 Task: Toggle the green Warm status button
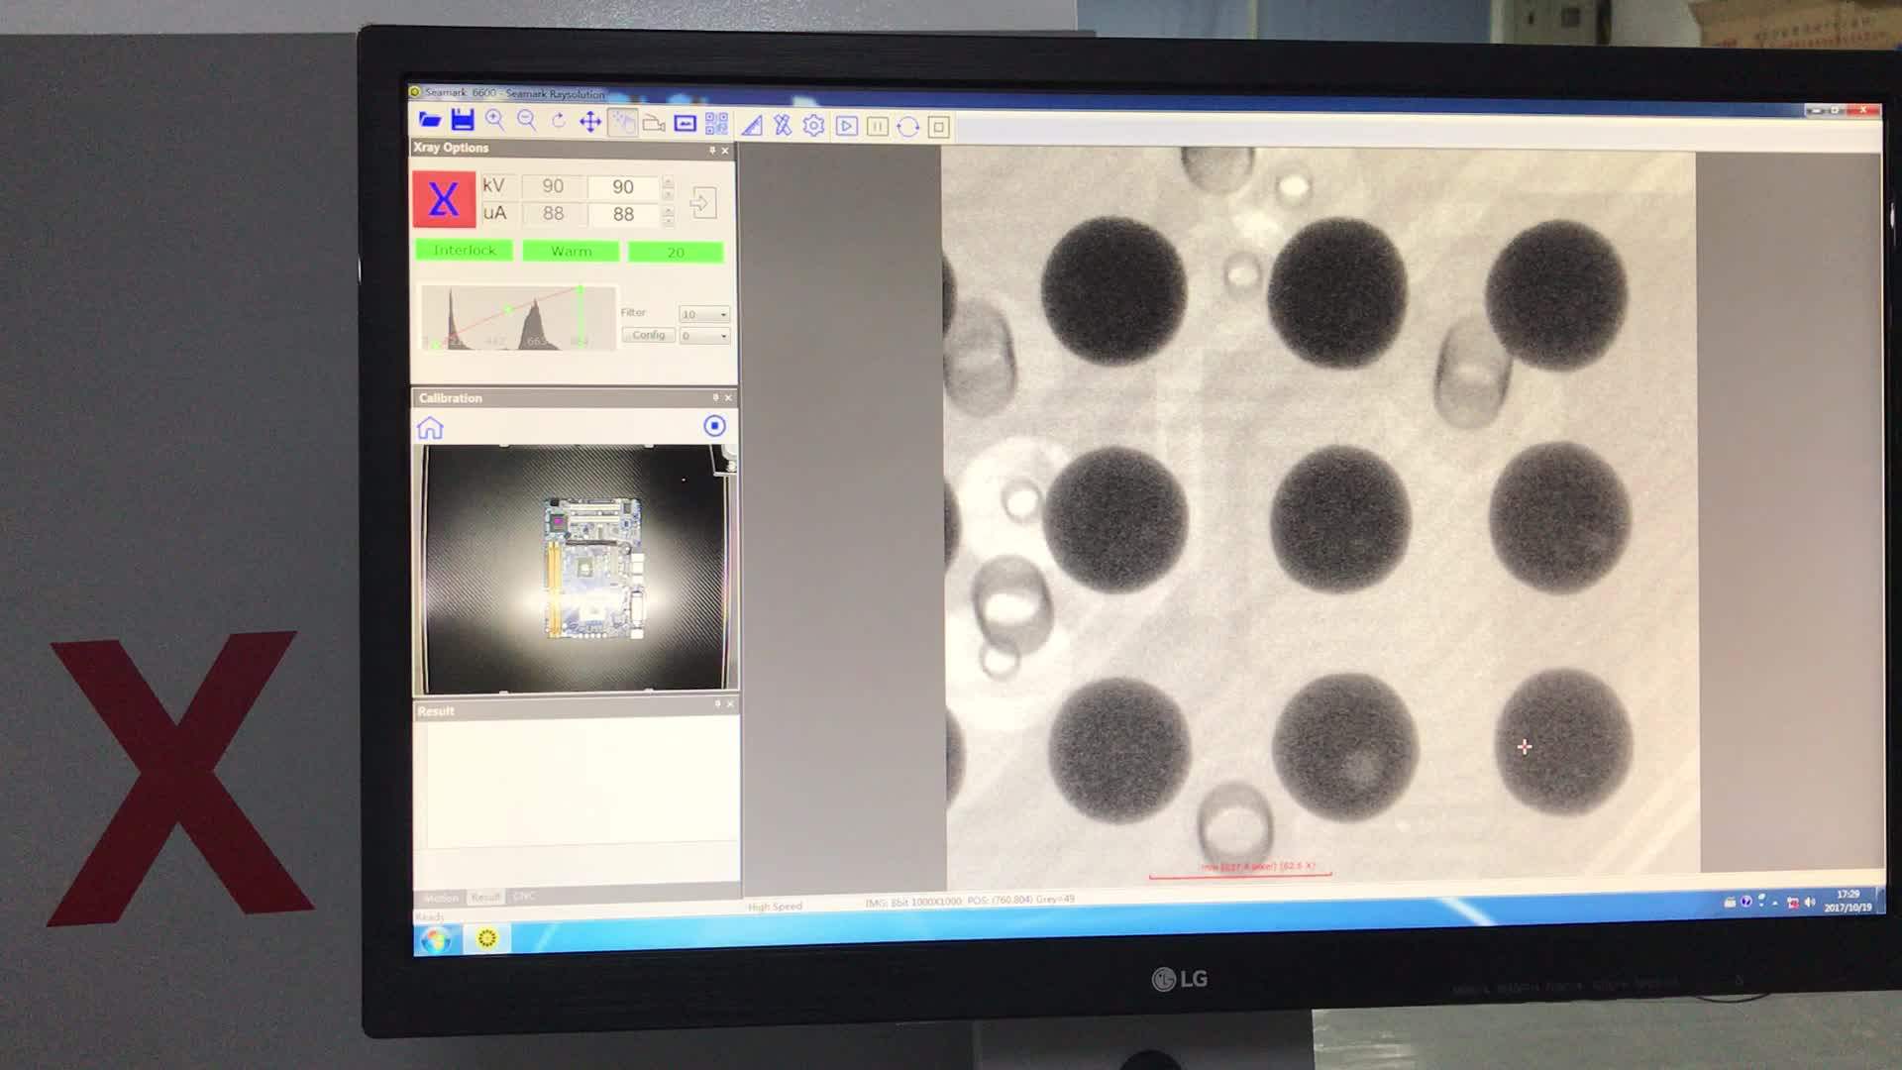click(572, 252)
